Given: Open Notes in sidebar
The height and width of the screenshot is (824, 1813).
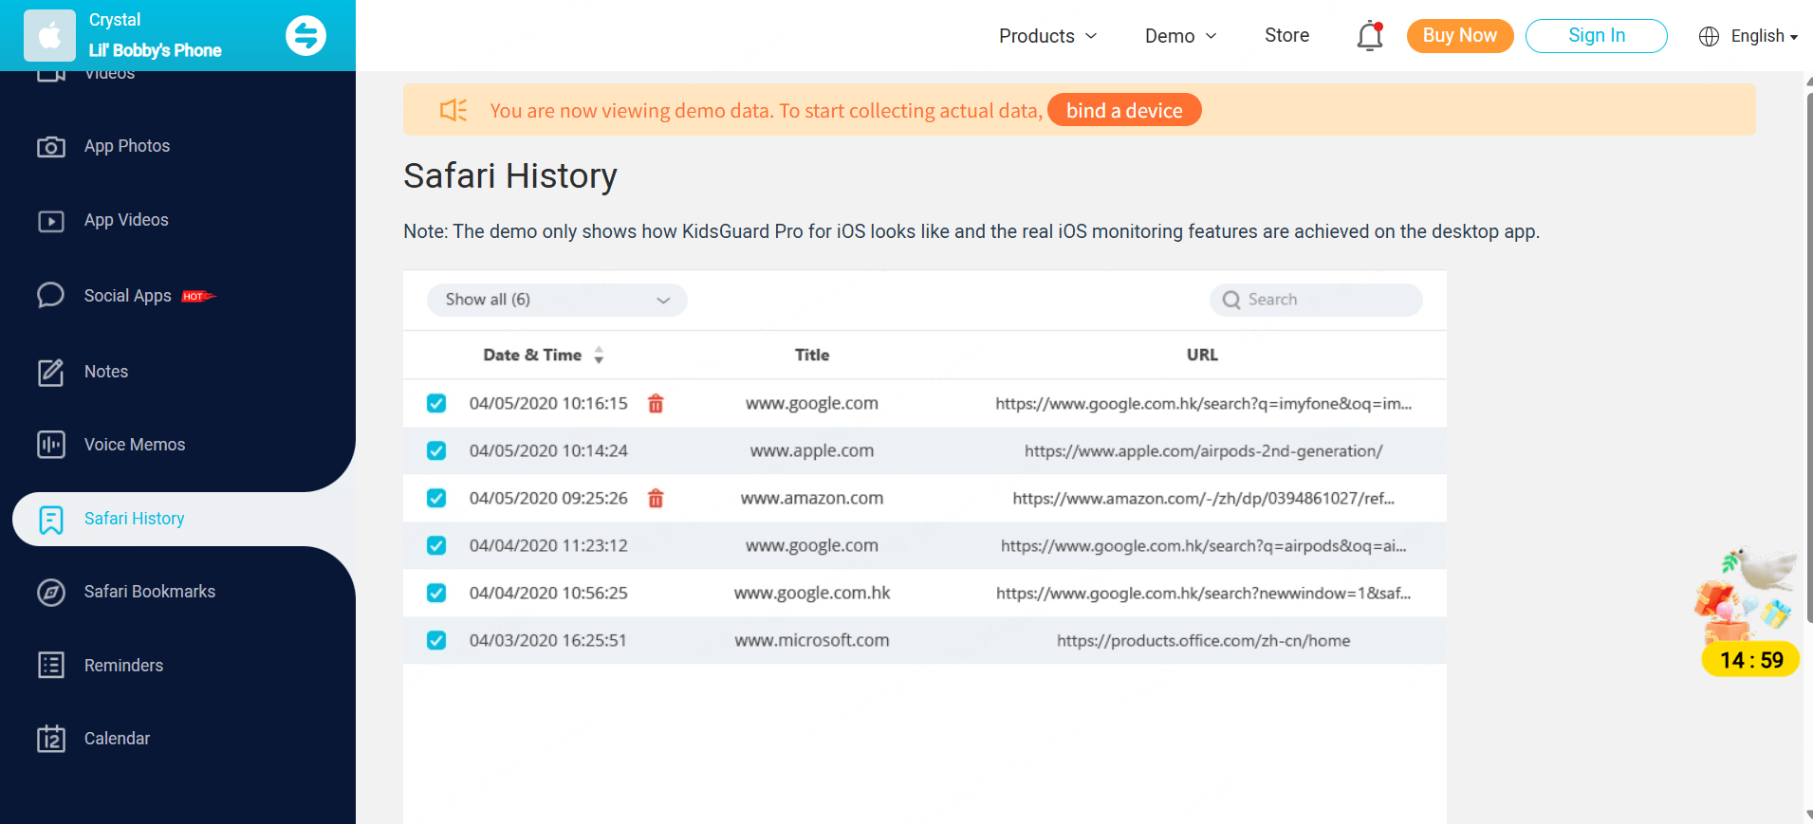Looking at the screenshot, I should click(x=106, y=372).
